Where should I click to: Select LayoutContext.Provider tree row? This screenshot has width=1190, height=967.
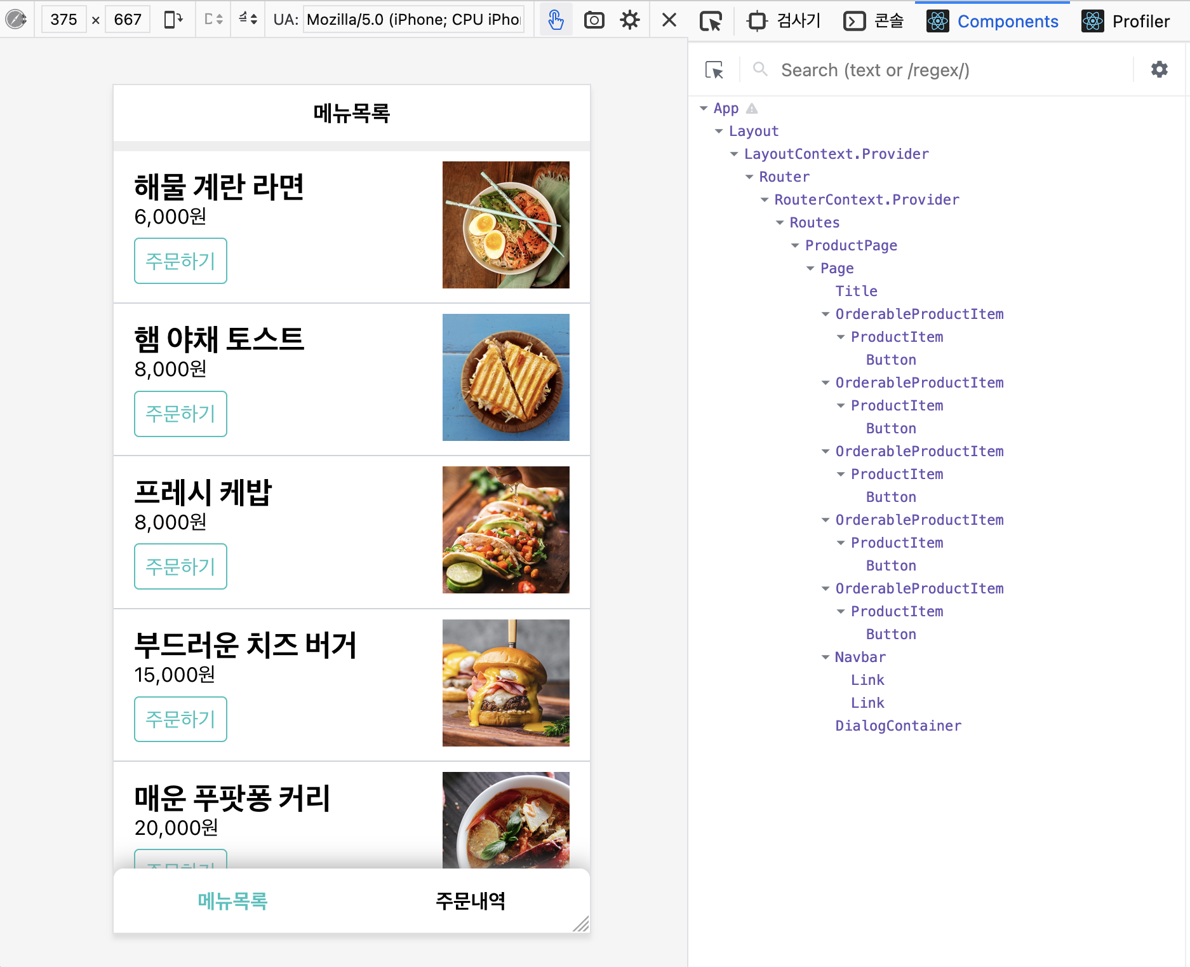(836, 154)
